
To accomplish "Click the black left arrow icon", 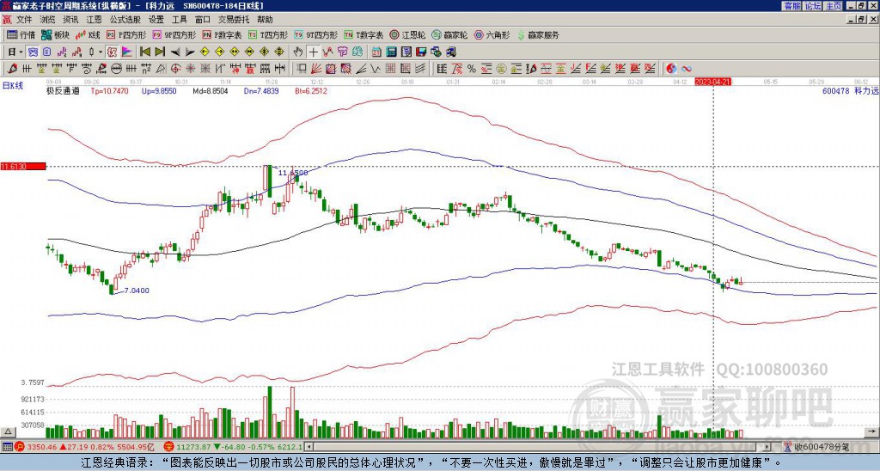I will [175, 52].
